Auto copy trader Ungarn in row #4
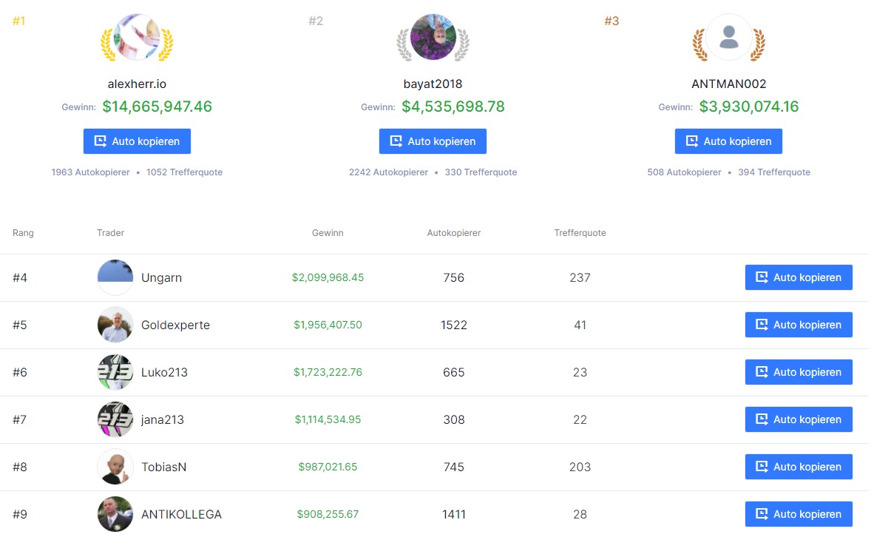The image size is (874, 537). click(x=799, y=277)
